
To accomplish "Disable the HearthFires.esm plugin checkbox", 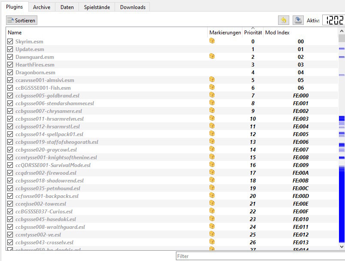I will coord(10,64).
